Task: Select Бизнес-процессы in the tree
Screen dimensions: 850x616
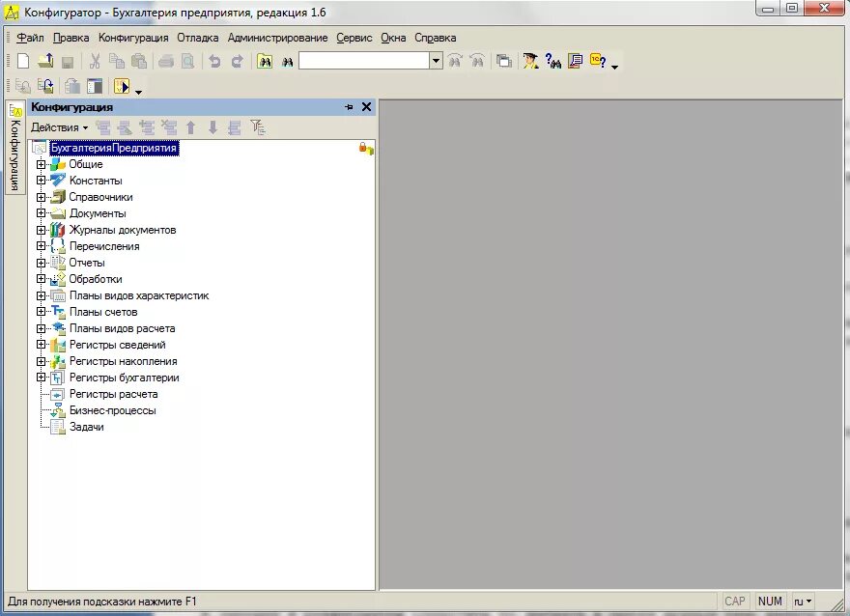Action: coord(113,410)
